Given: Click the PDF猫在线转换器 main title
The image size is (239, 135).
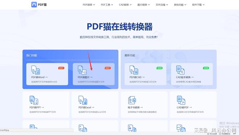Looking at the screenshot, I should click(x=119, y=27).
